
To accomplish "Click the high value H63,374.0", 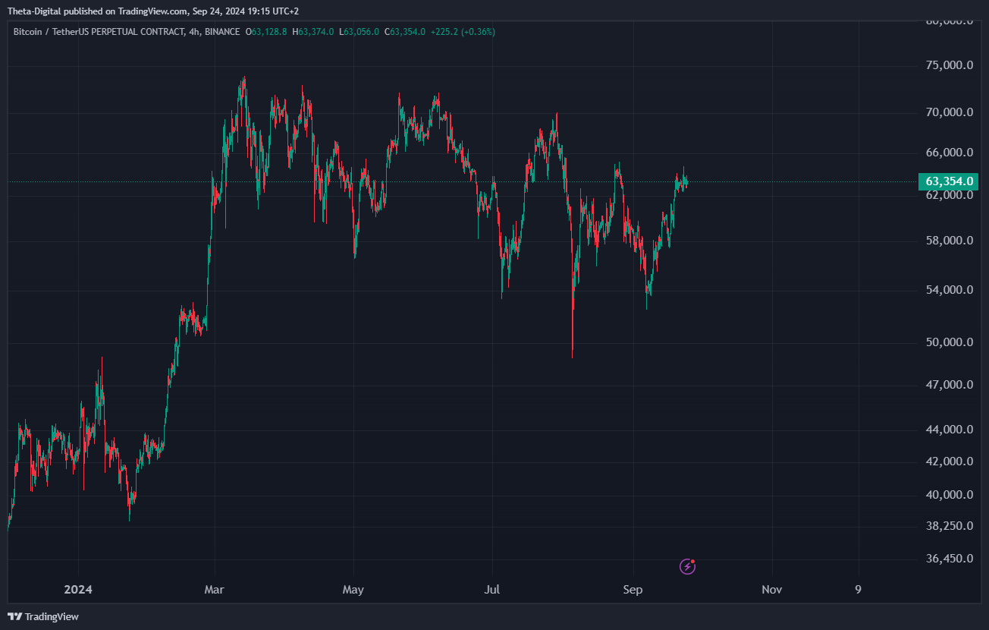I will tap(314, 32).
